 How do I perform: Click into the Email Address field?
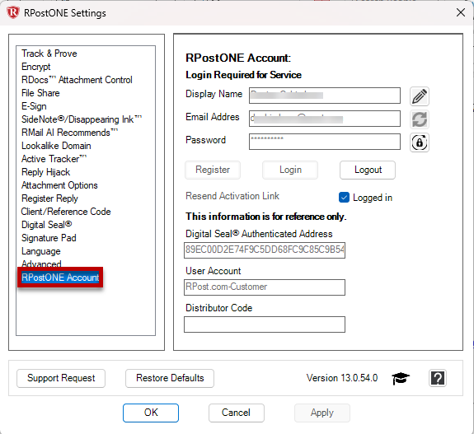point(325,119)
